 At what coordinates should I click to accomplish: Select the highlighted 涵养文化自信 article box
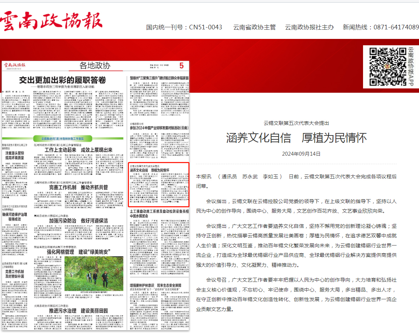tap(158, 184)
